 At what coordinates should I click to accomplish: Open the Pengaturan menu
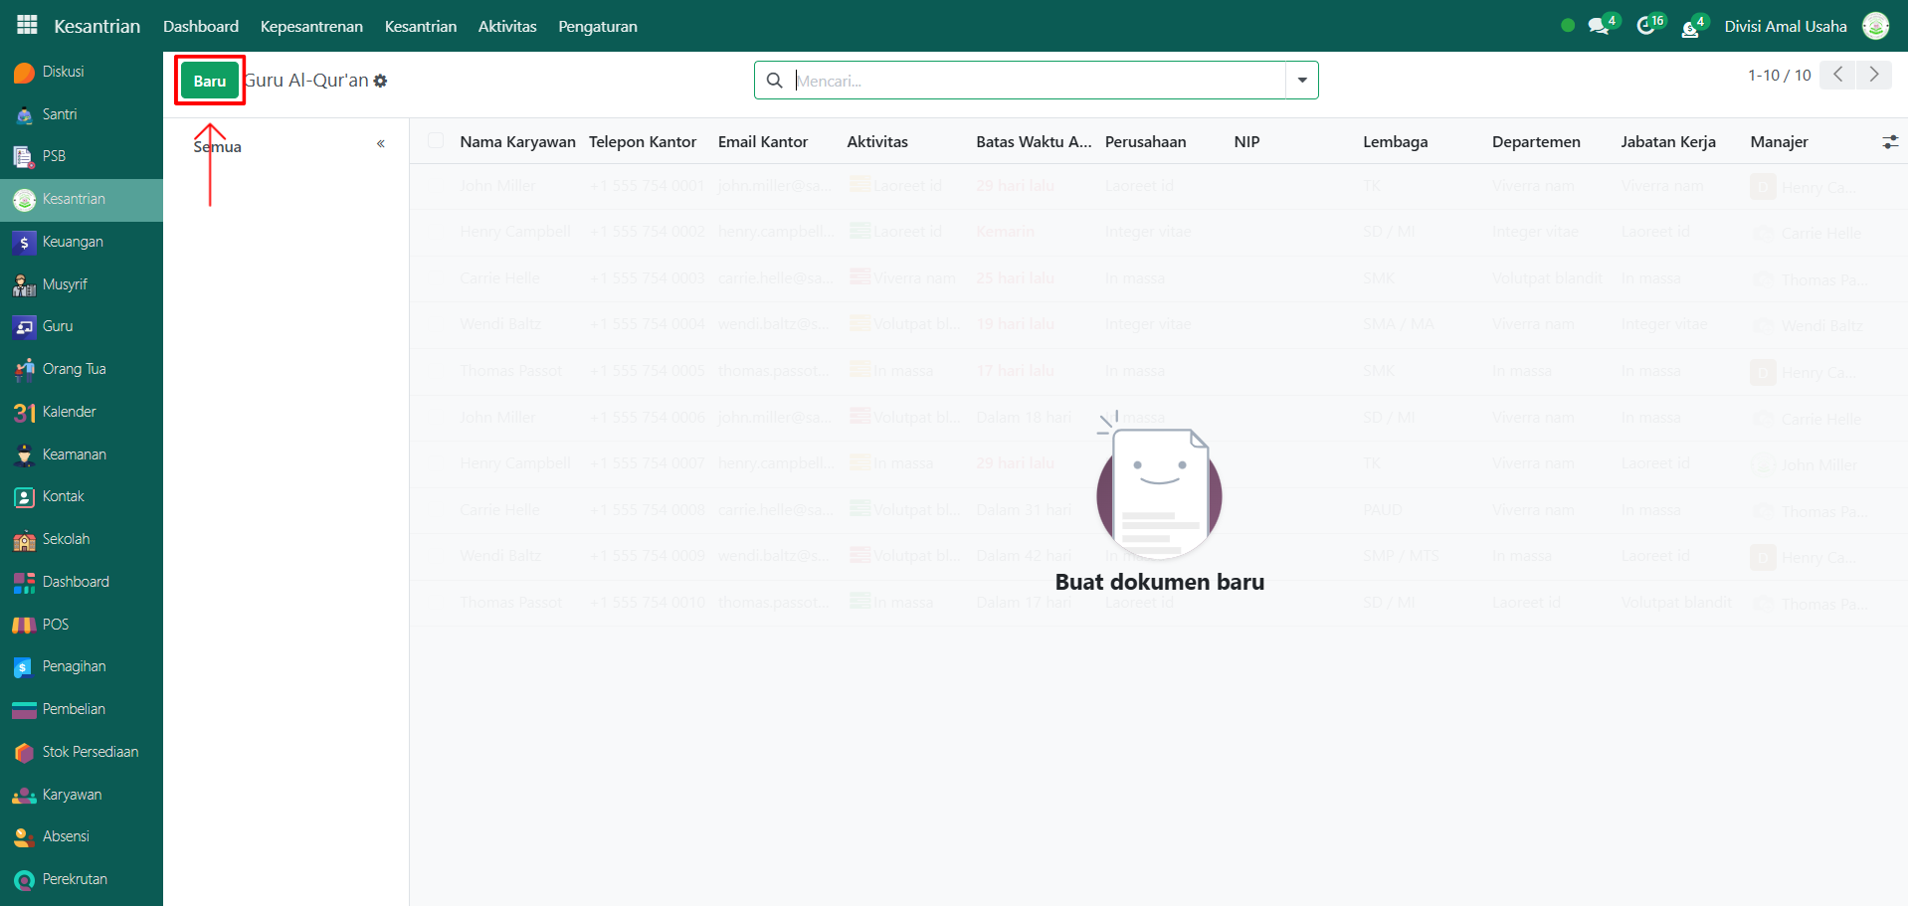pyautogui.click(x=597, y=27)
